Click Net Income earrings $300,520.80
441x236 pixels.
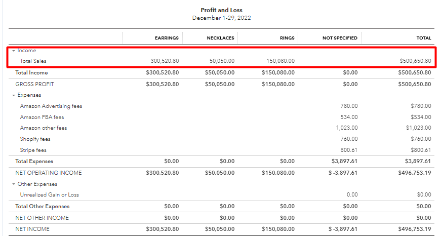(163, 229)
